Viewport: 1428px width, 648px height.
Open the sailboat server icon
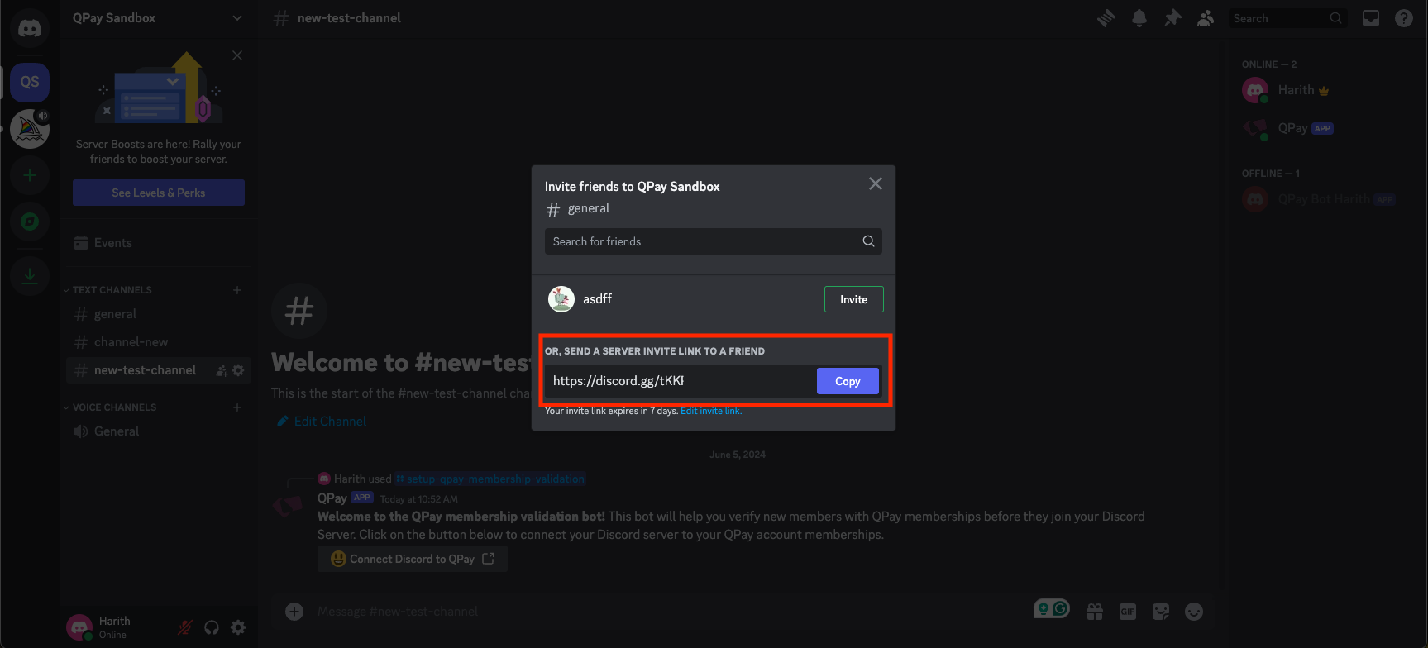pos(30,129)
